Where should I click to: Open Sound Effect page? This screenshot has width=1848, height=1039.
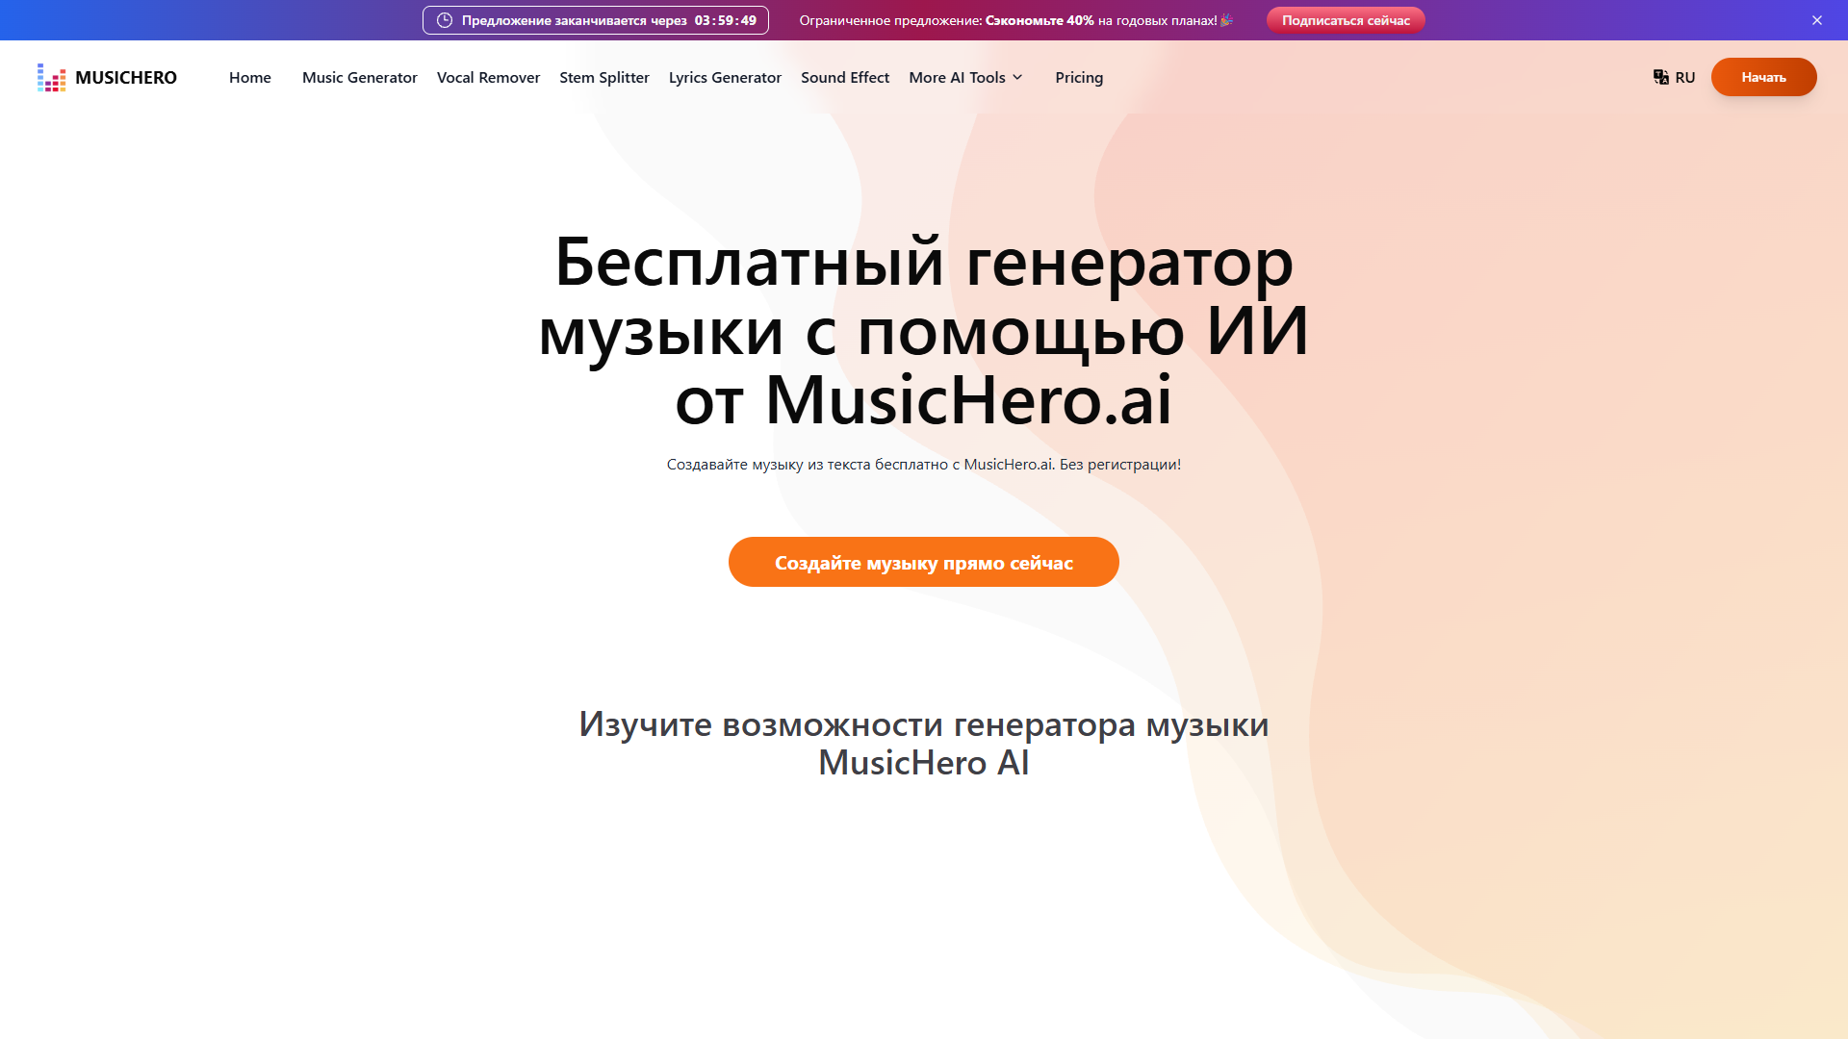pyautogui.click(x=845, y=77)
